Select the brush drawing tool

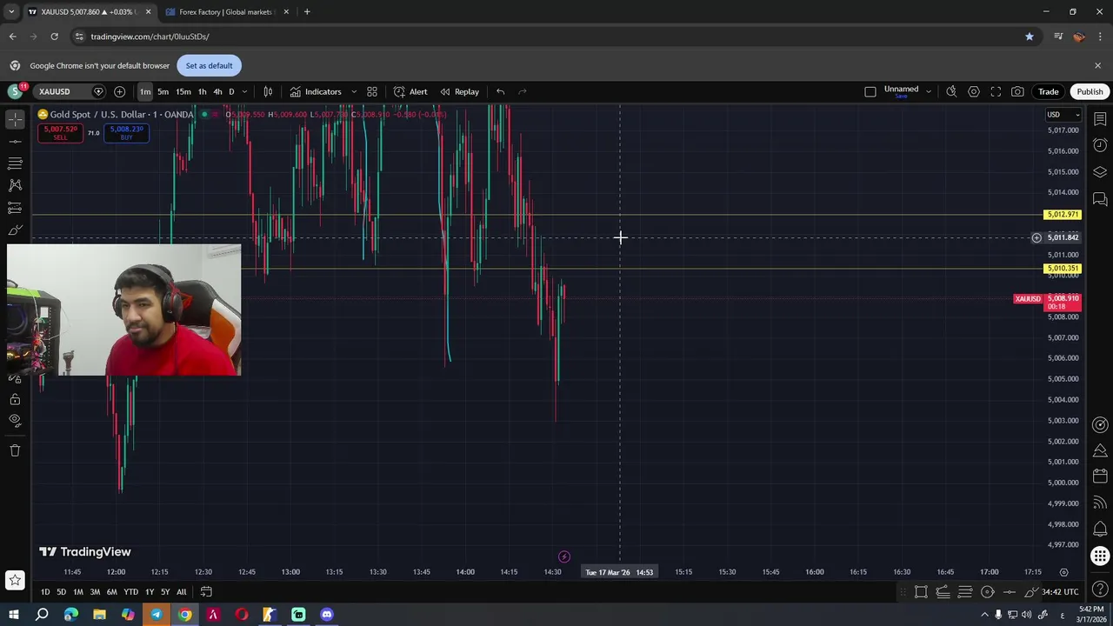tap(15, 230)
